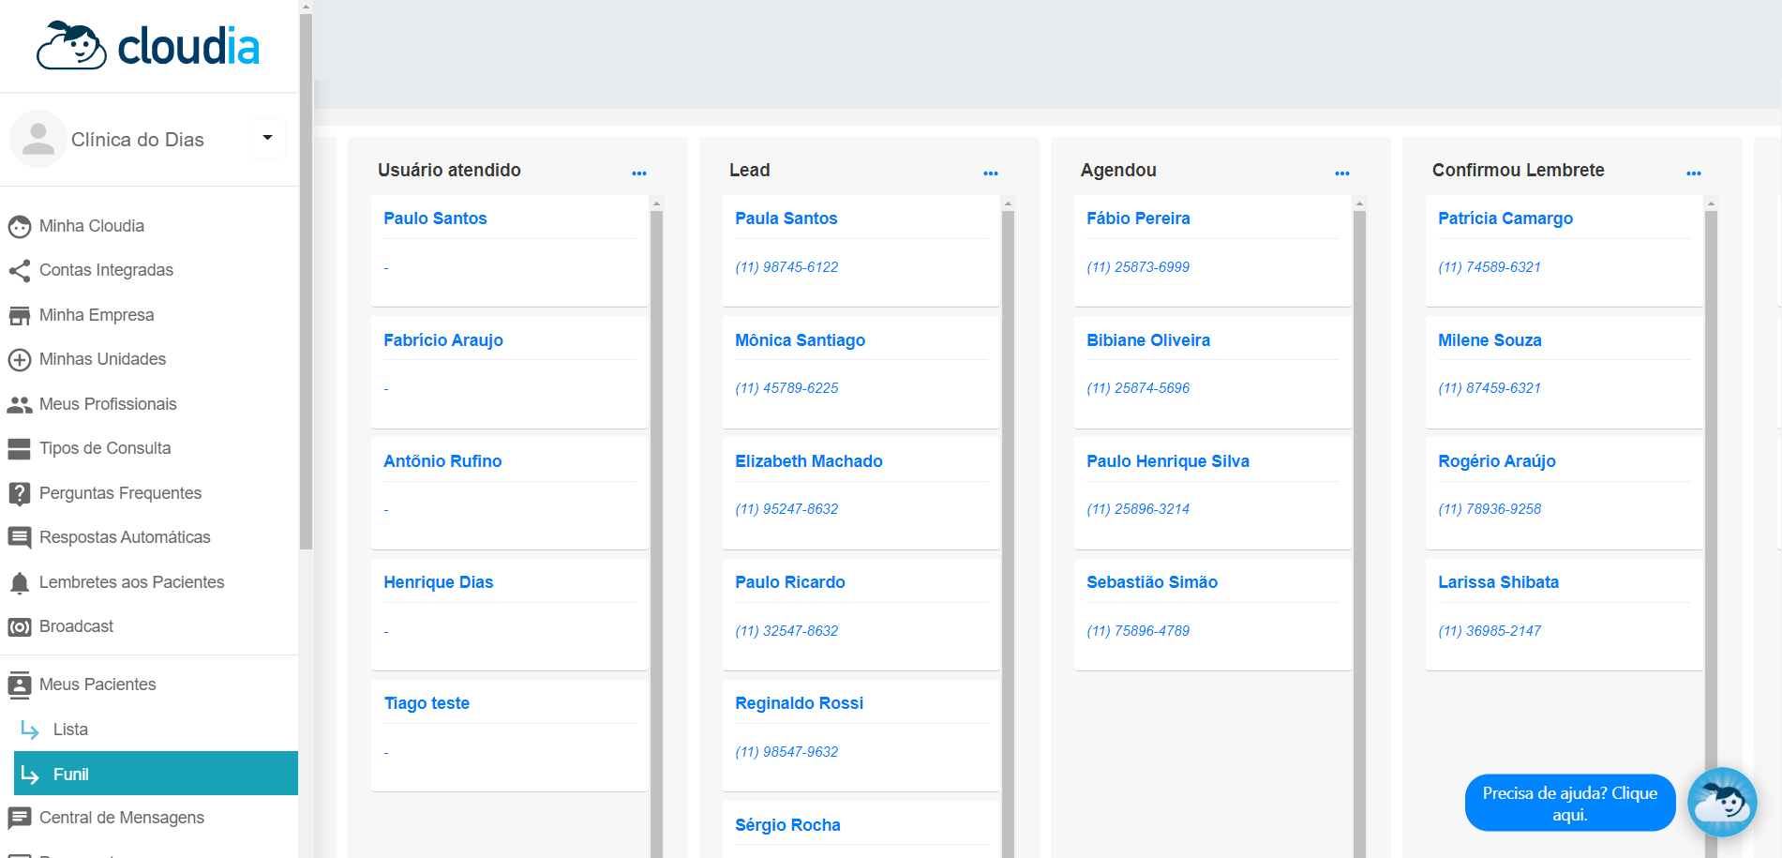Open the Tiago teste patient card
The image size is (1782, 858).
coord(510,735)
